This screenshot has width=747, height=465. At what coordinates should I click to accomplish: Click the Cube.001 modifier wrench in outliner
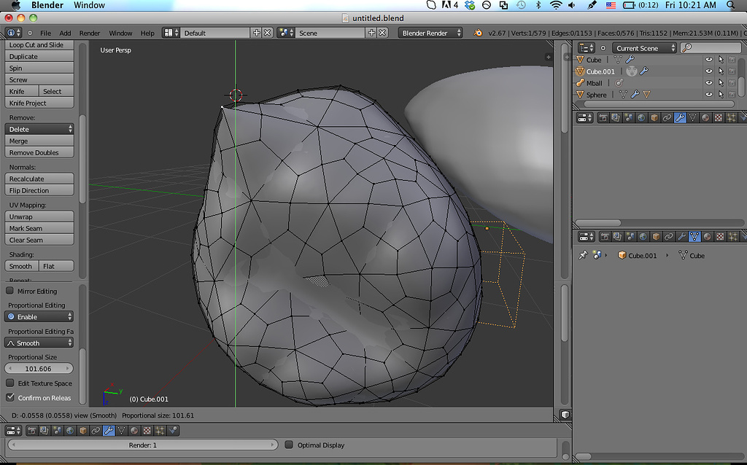click(644, 71)
